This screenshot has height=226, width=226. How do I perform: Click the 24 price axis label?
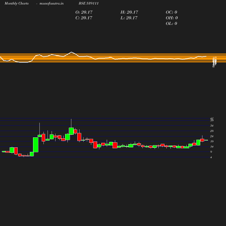[x=212, y=137]
